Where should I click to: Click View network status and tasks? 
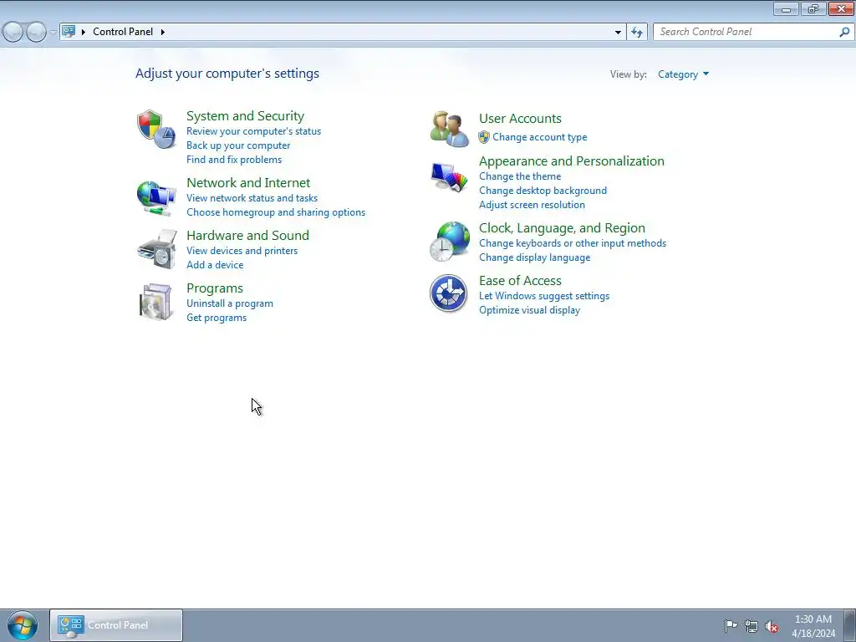point(252,197)
